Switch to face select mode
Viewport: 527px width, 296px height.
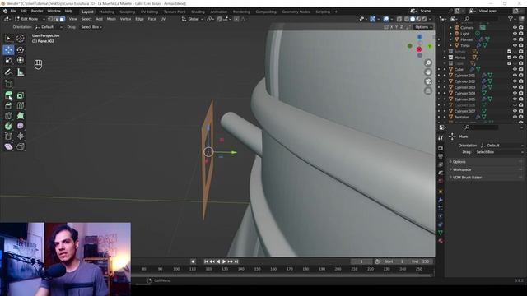point(62,19)
